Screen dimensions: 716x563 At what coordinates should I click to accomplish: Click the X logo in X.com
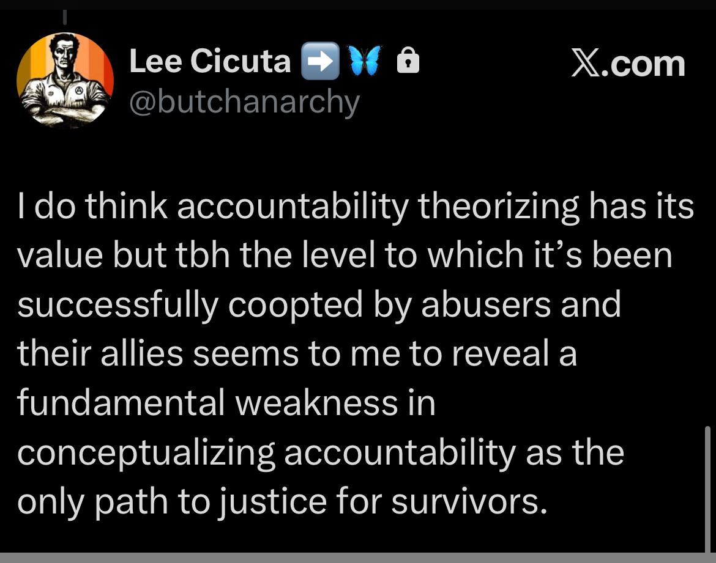click(x=586, y=64)
